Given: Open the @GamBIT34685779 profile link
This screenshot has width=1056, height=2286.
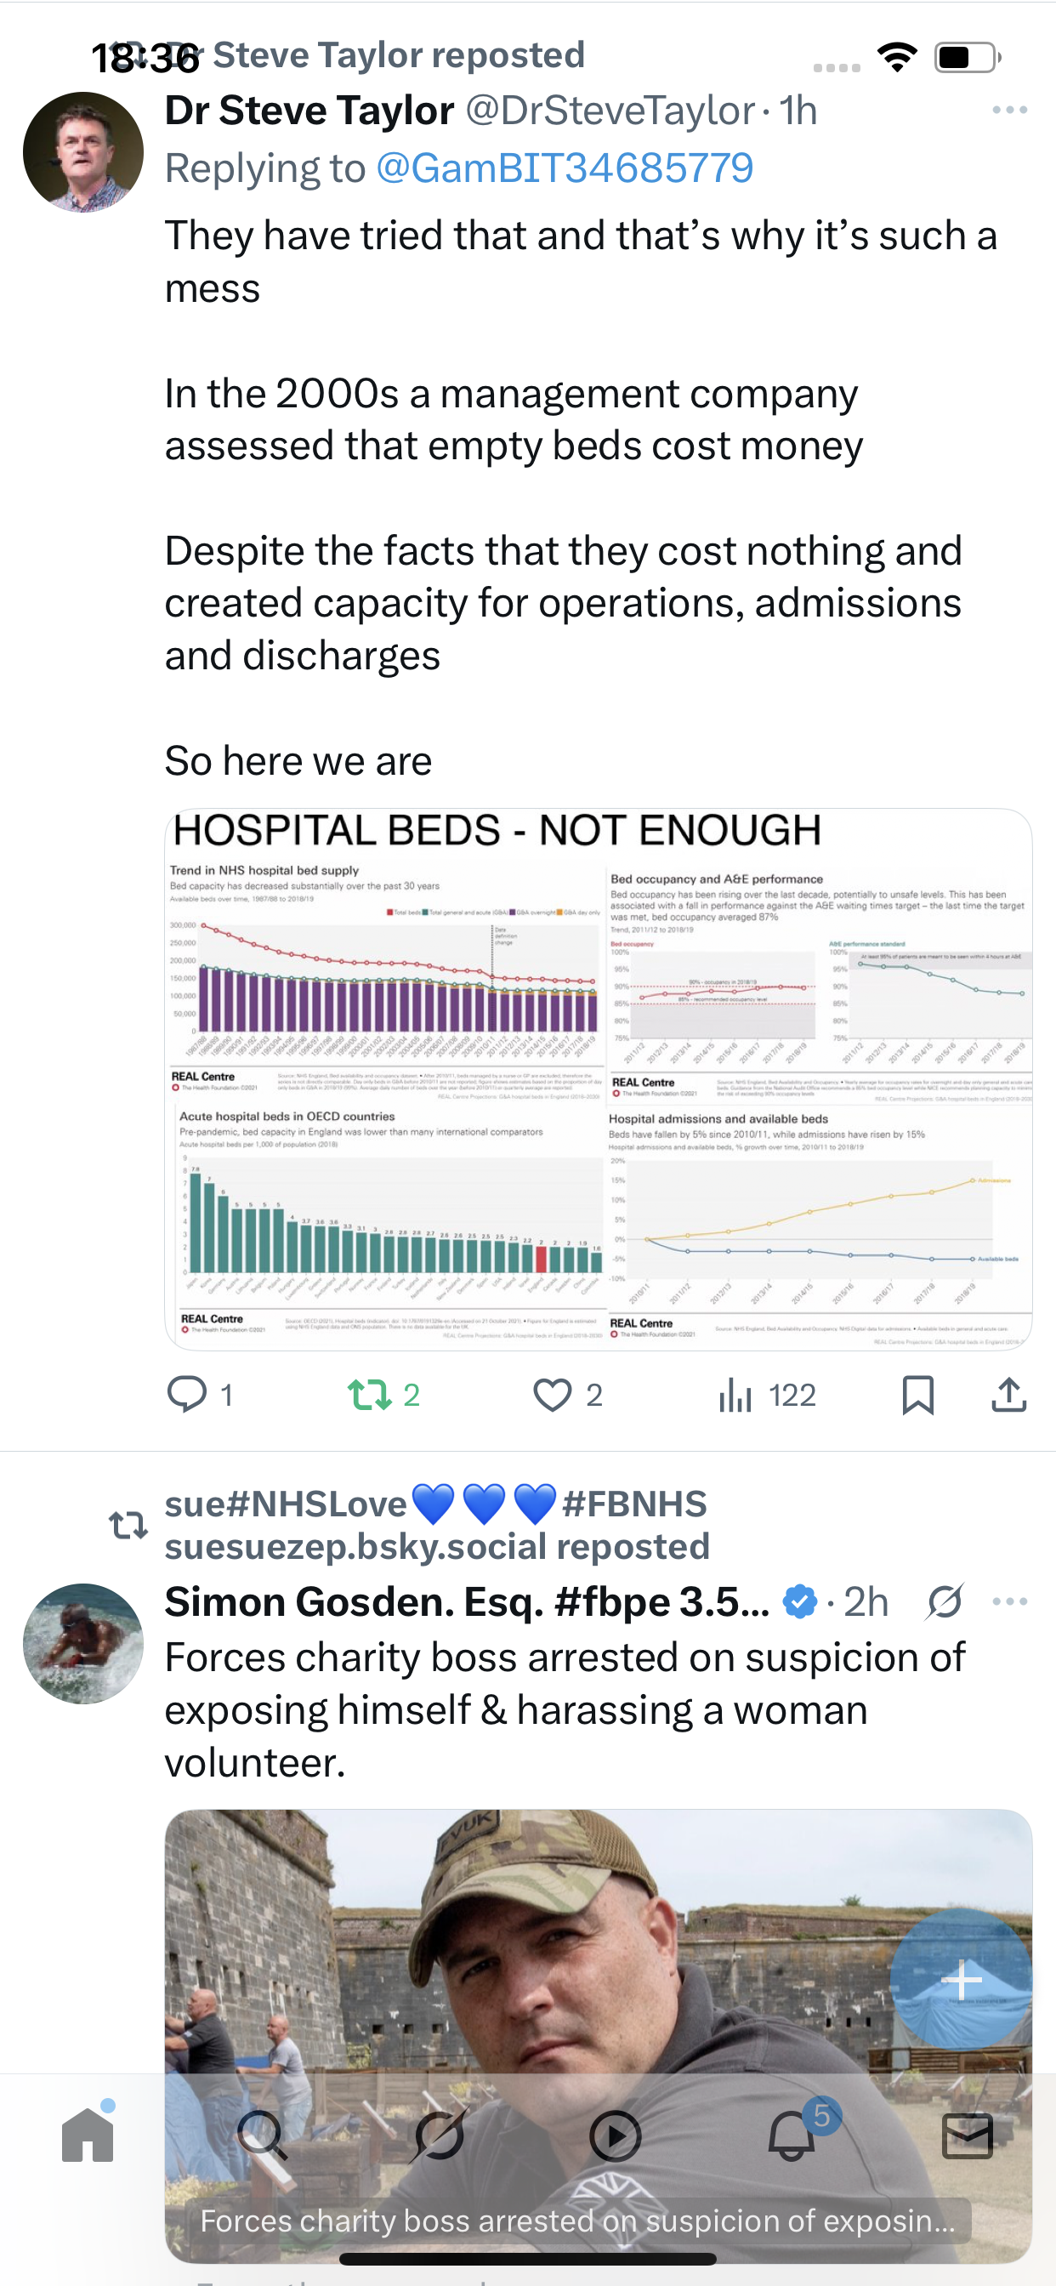Looking at the screenshot, I should 565,168.
